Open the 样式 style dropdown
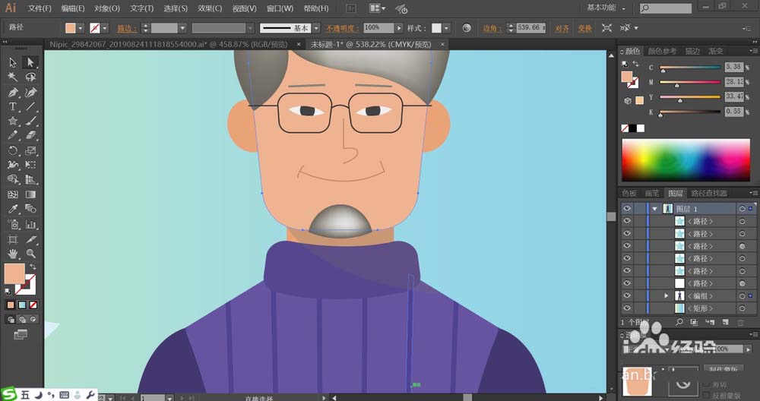 point(446,28)
